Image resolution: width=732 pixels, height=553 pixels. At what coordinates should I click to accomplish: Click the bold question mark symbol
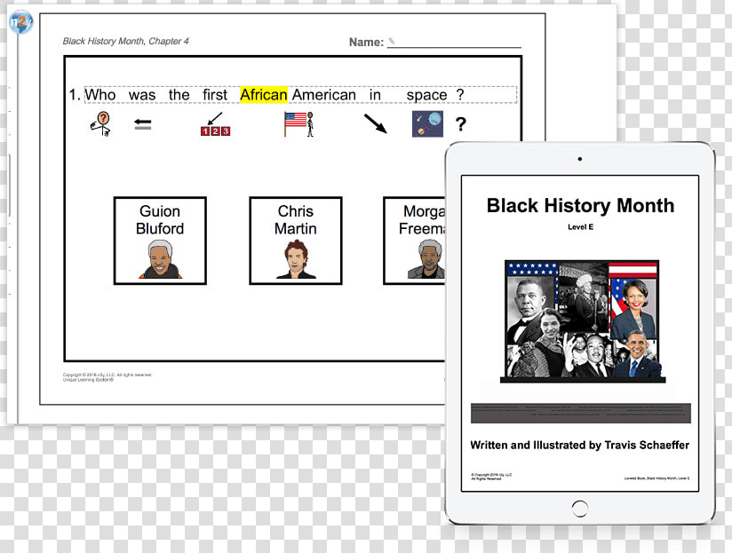pyautogui.click(x=461, y=124)
